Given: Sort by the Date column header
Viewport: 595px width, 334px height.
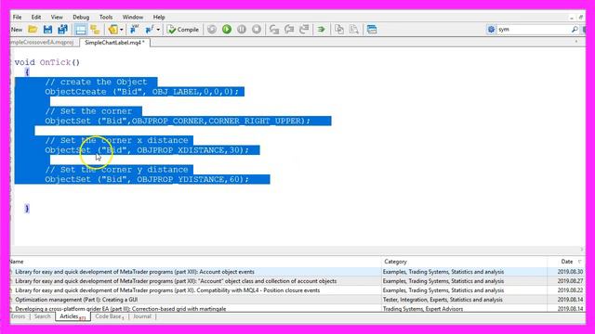Looking at the screenshot, I should pos(566,262).
